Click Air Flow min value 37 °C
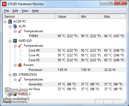The width and height of the screenshot is (129, 106). point(90,89)
